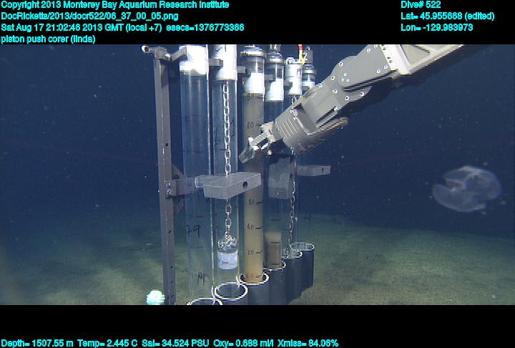This screenshot has height=348, width=515.
Task: Click the 'Lon= -129.983973' readout
Action: point(437,27)
